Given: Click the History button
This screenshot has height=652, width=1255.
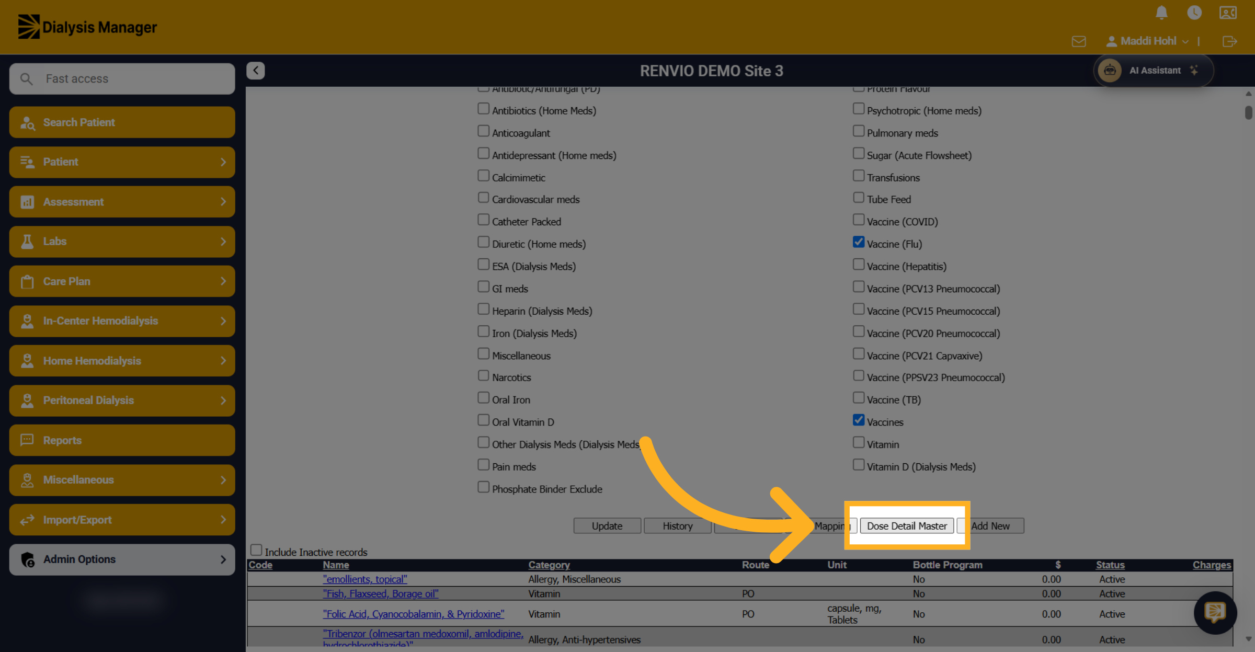Looking at the screenshot, I should [678, 526].
